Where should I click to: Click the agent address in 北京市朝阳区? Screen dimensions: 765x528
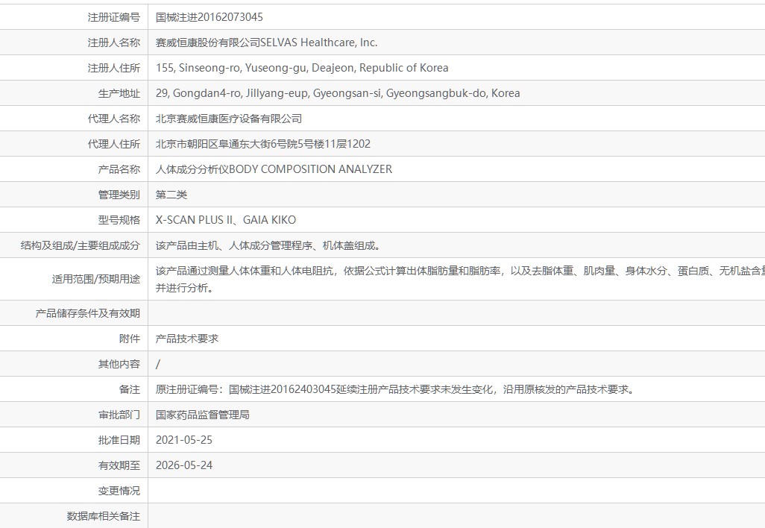(x=262, y=144)
